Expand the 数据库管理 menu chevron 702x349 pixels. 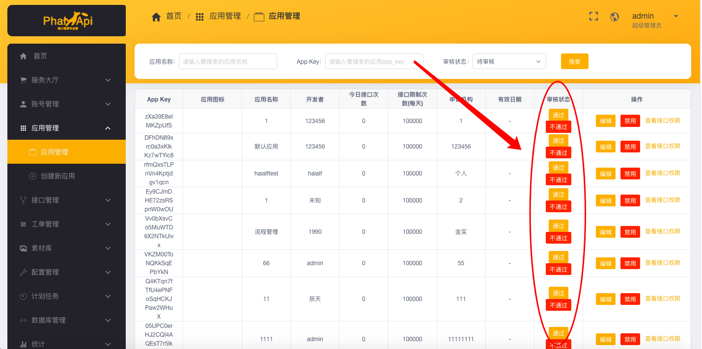tap(108, 320)
